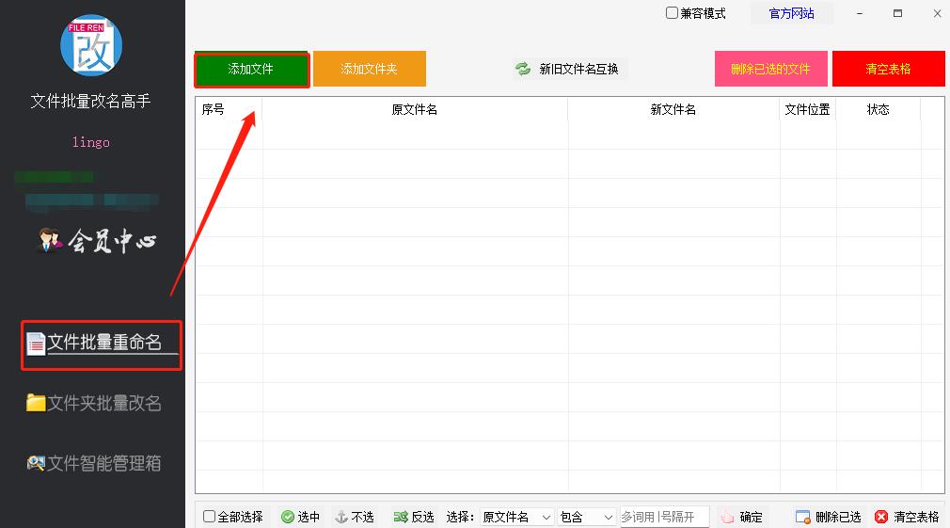Click the red X 清空表格 bottom button
This screenshot has width=950, height=528.
(x=907, y=517)
